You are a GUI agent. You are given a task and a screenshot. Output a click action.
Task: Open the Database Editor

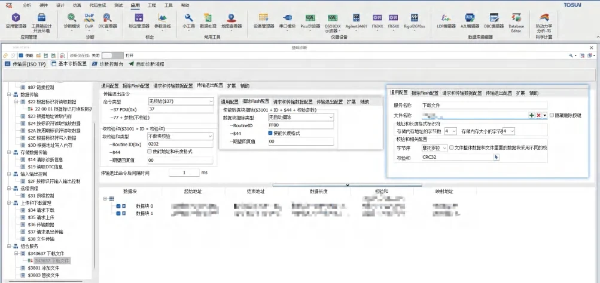(x=516, y=23)
